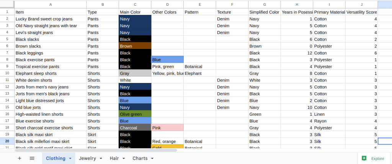Open the Hair tab dropdown arrow

124,159
